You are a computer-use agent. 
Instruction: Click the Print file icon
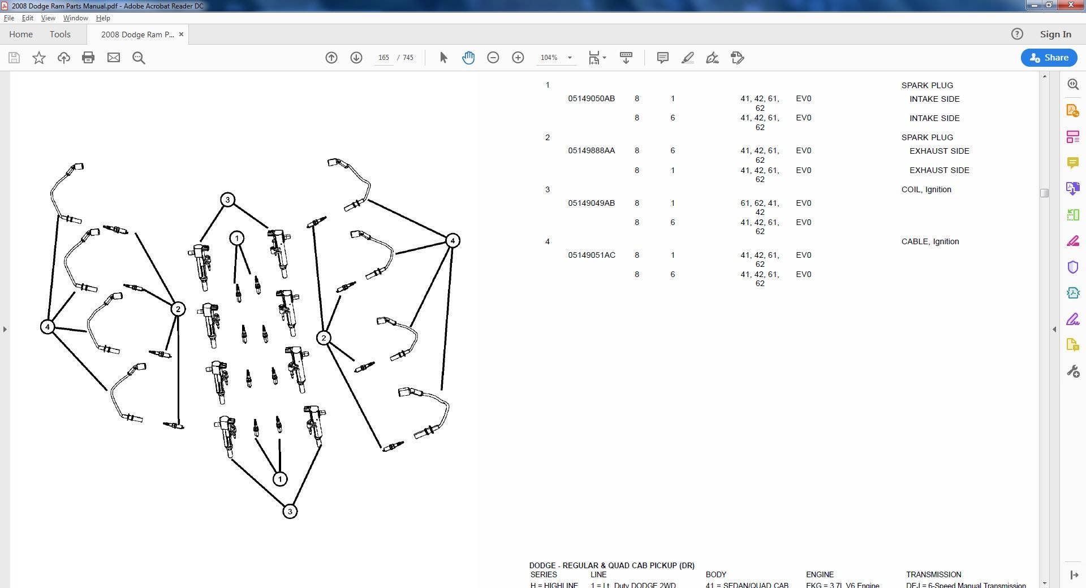(x=88, y=58)
